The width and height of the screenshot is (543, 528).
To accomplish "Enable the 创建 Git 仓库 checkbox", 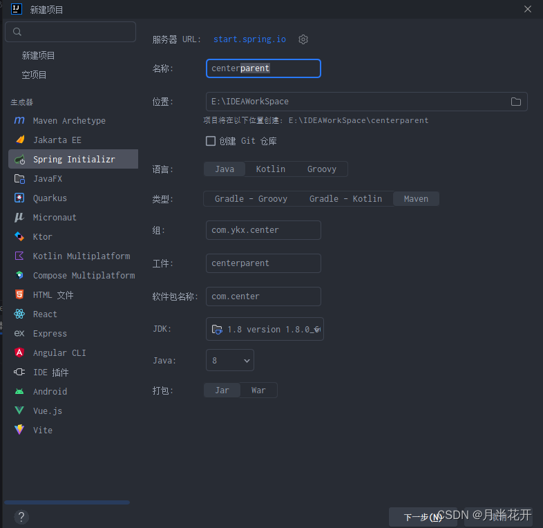I will 211,141.
